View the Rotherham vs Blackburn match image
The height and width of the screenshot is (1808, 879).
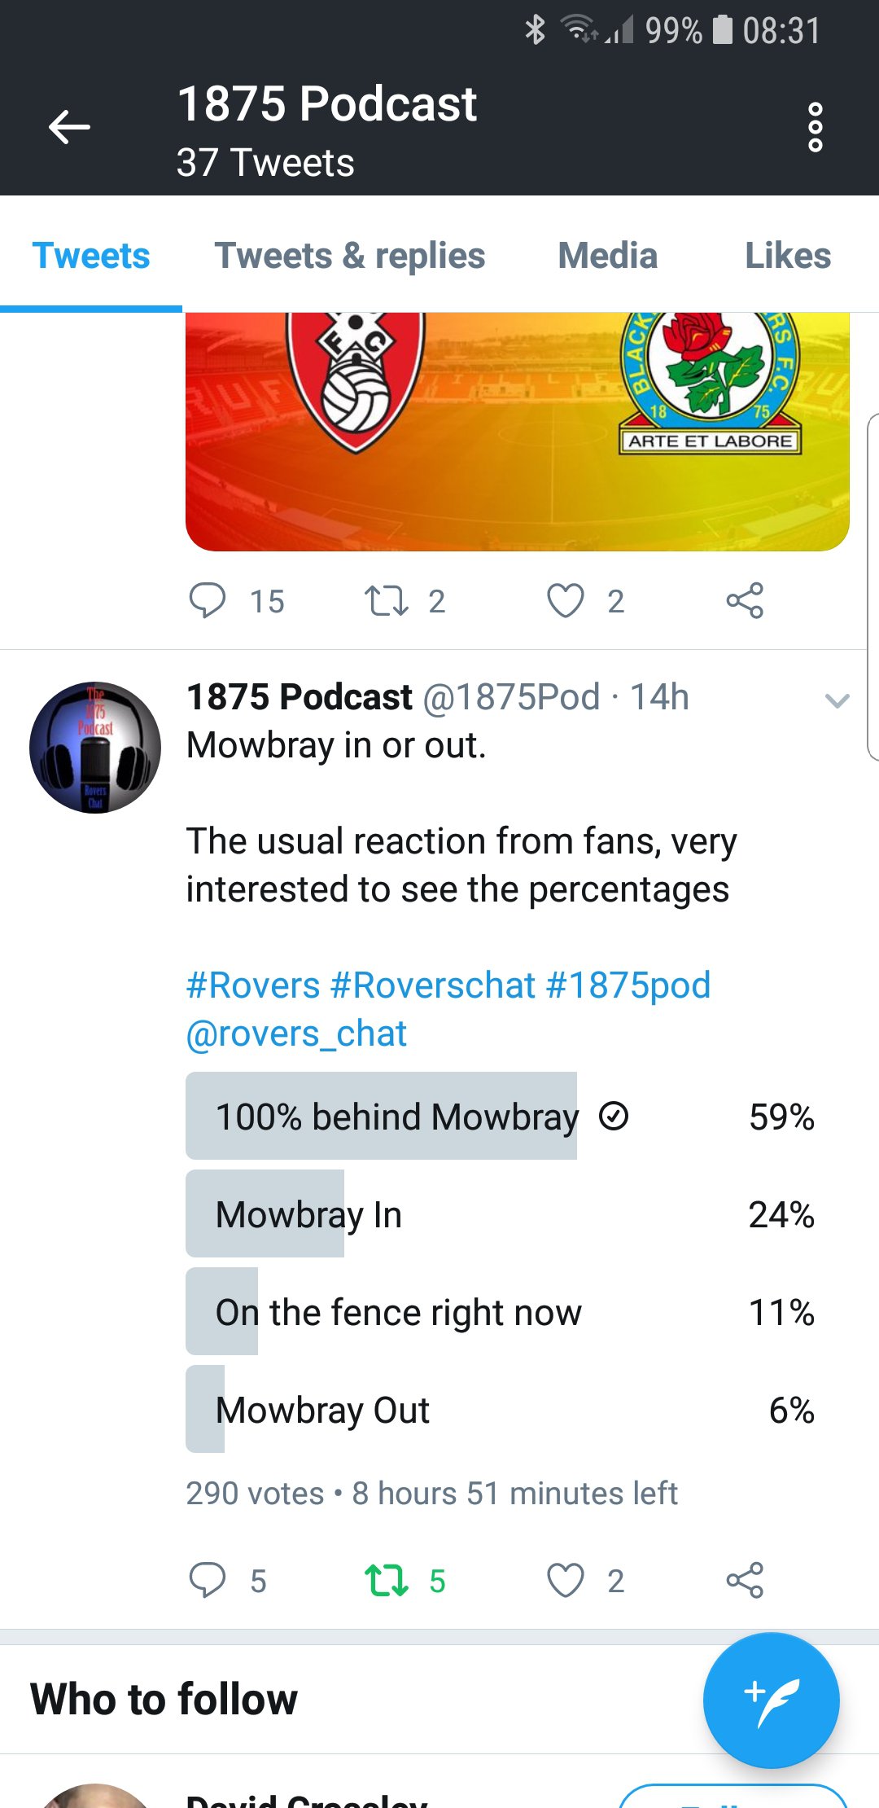tap(518, 432)
